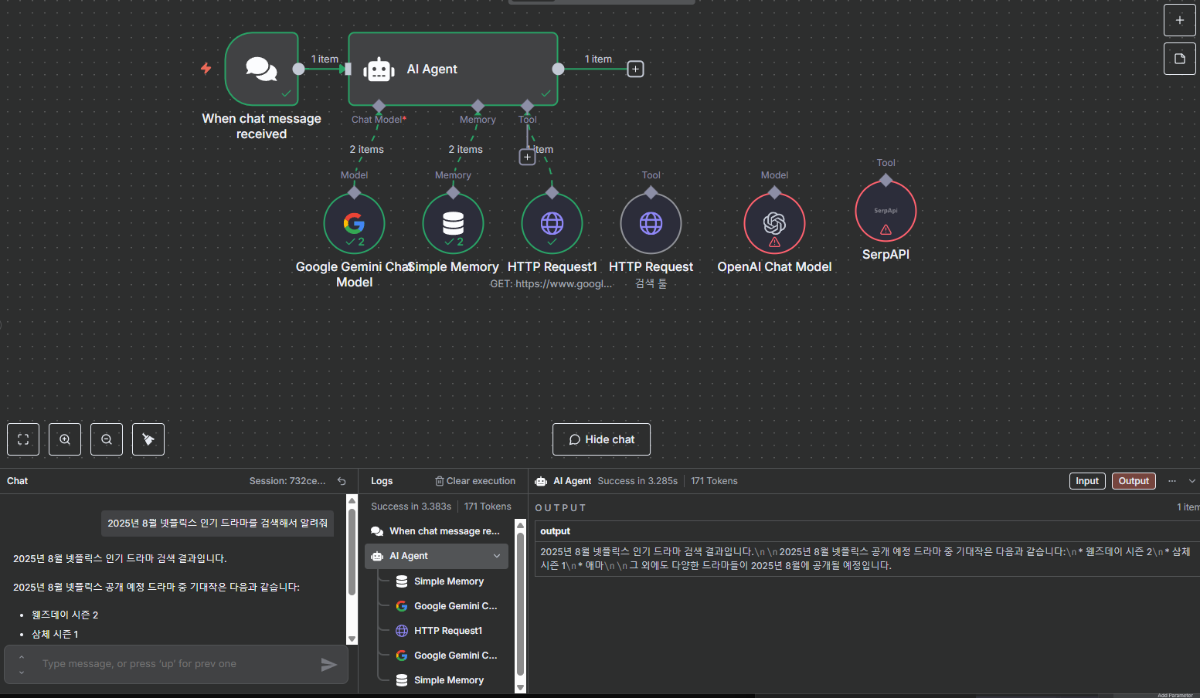Click the add node plus button top right
This screenshot has height=698, width=1200.
pyautogui.click(x=1179, y=20)
